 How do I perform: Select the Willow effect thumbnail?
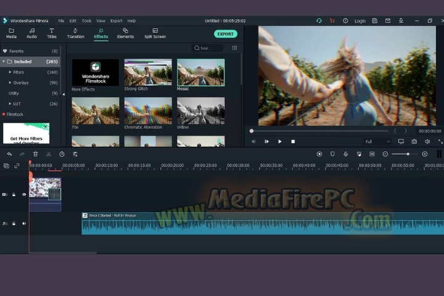click(201, 111)
